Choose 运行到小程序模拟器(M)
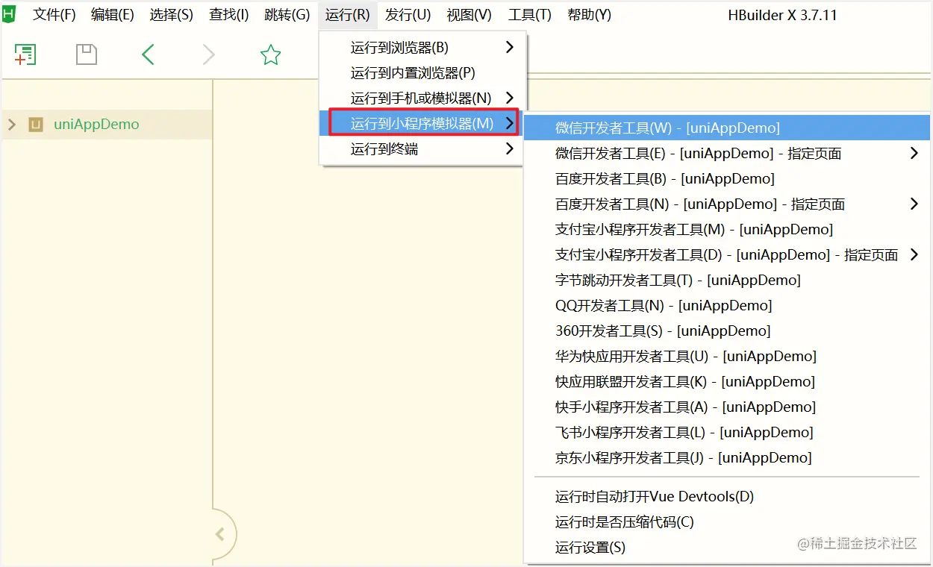Screen dimensions: 933x567 click(x=422, y=124)
